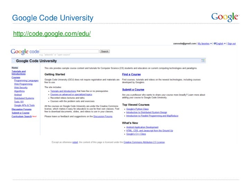Click the icon at right of title bar
252x189 pixels.
[x=203, y=61]
